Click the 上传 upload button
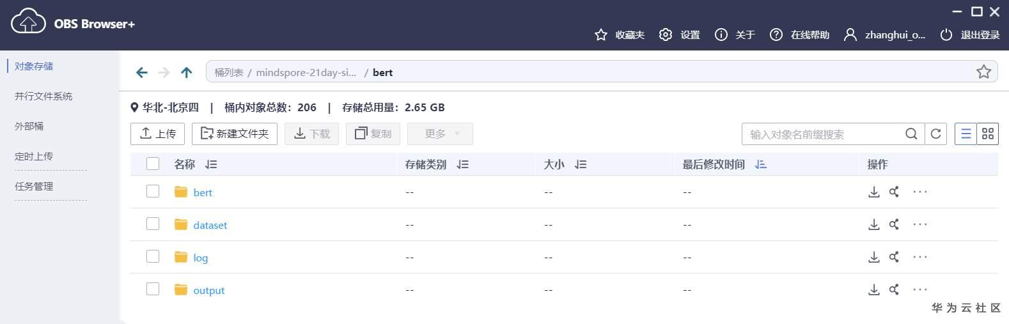Screen dimensions: 1009x324 [x=158, y=134]
